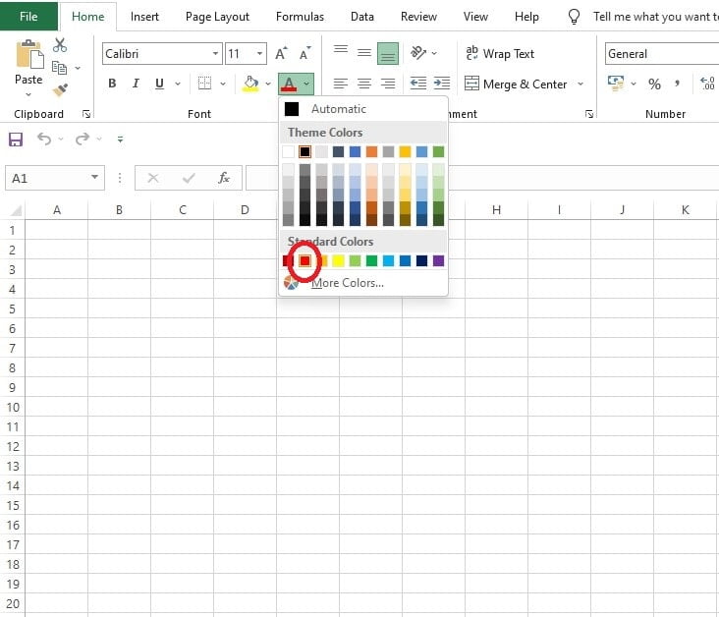Select bottom align button
Image resolution: width=719 pixels, height=617 pixels.
coord(387,54)
